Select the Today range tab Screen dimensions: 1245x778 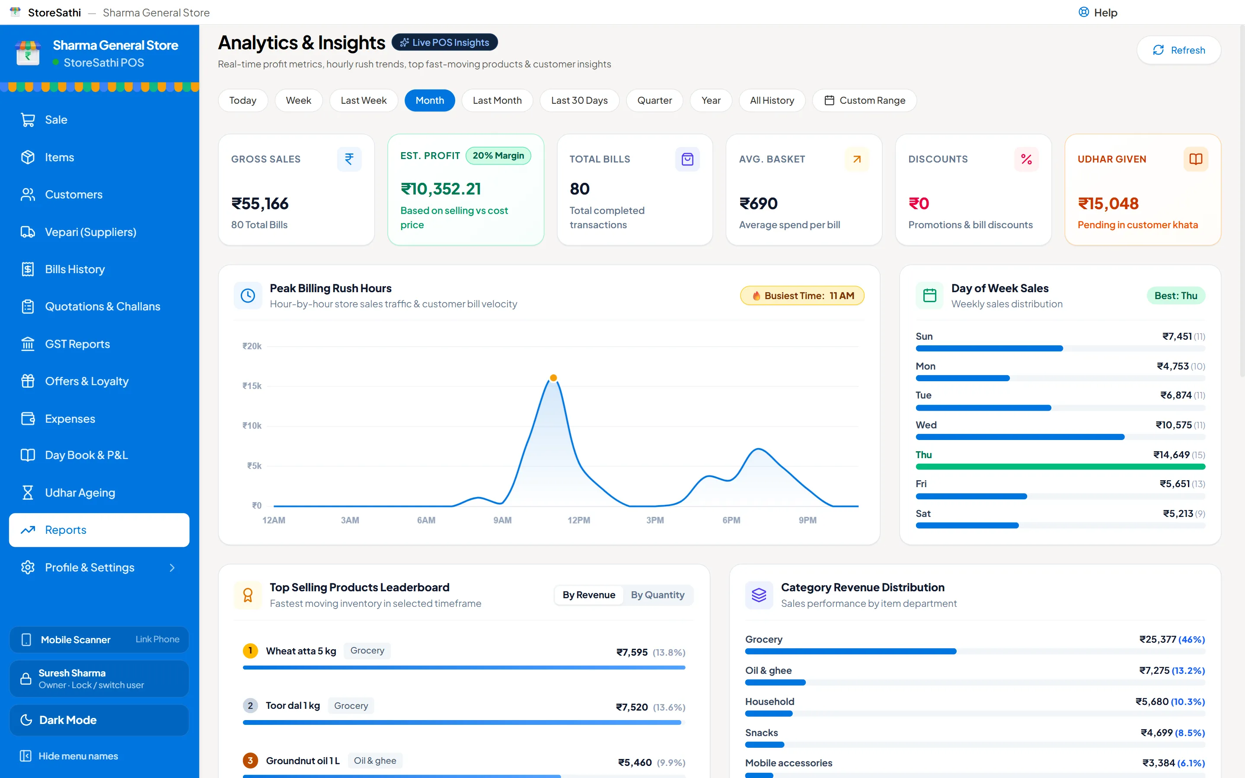[243, 100]
